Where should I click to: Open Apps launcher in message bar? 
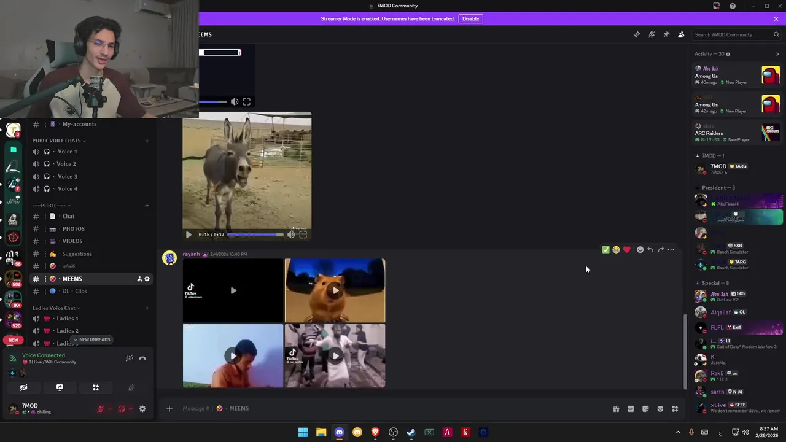(x=675, y=409)
